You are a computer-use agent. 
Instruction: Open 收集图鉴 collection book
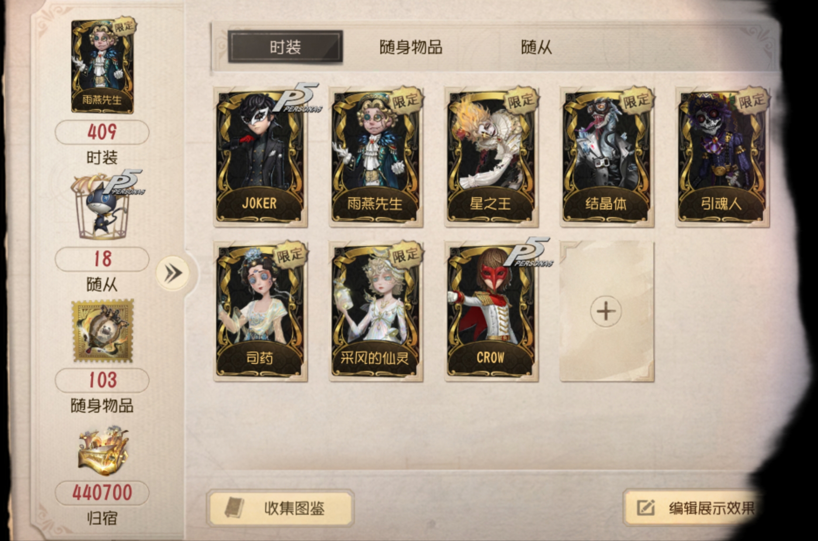pyautogui.click(x=280, y=508)
